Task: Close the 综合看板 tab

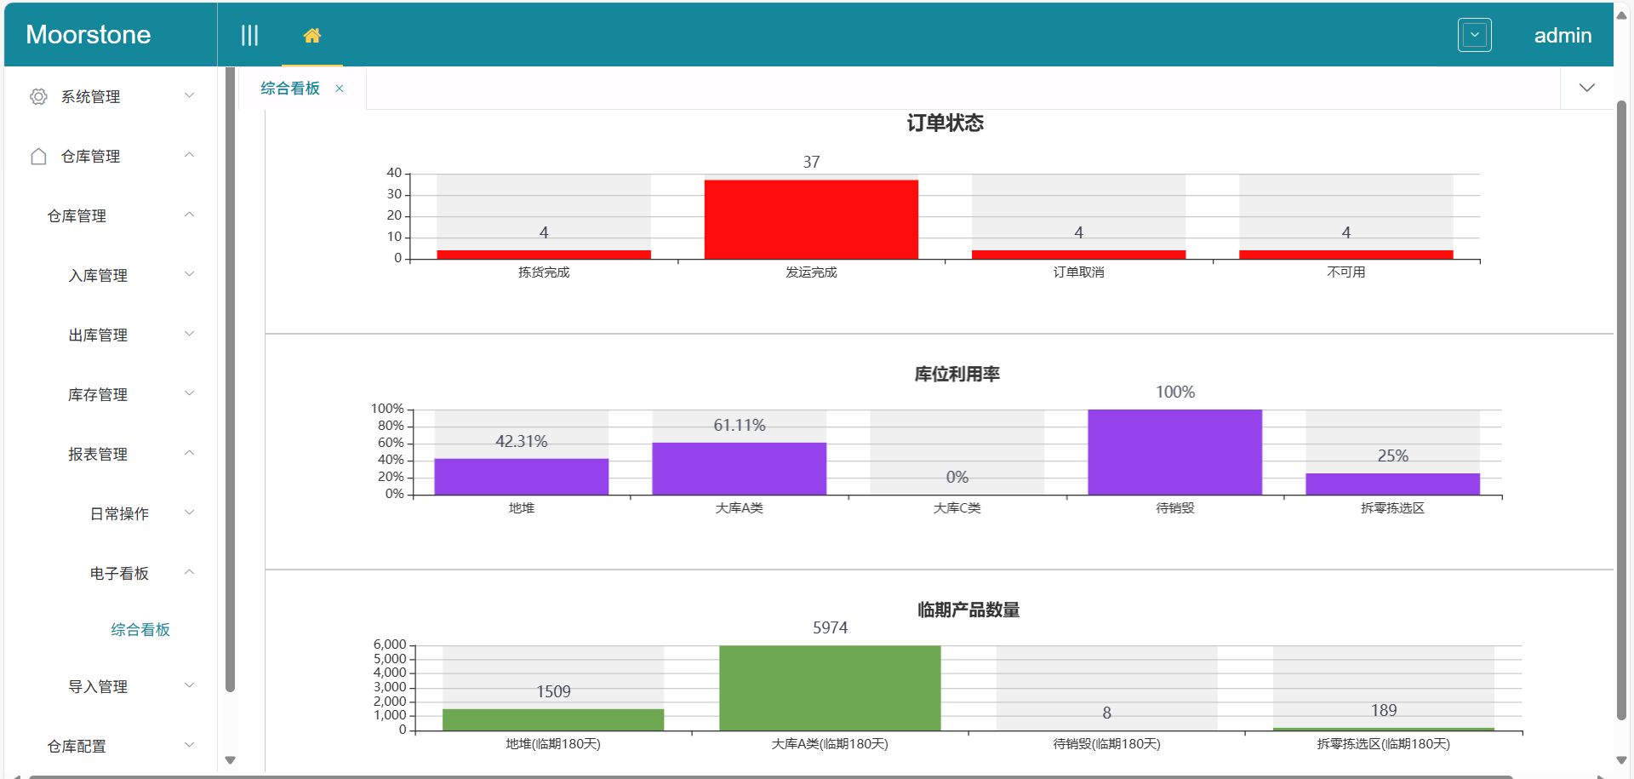Action: click(339, 88)
